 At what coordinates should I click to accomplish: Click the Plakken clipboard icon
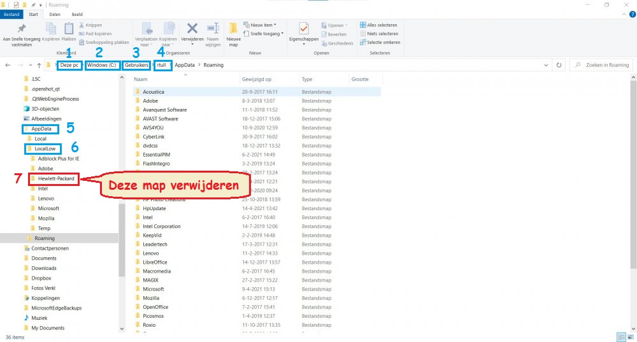(69, 29)
